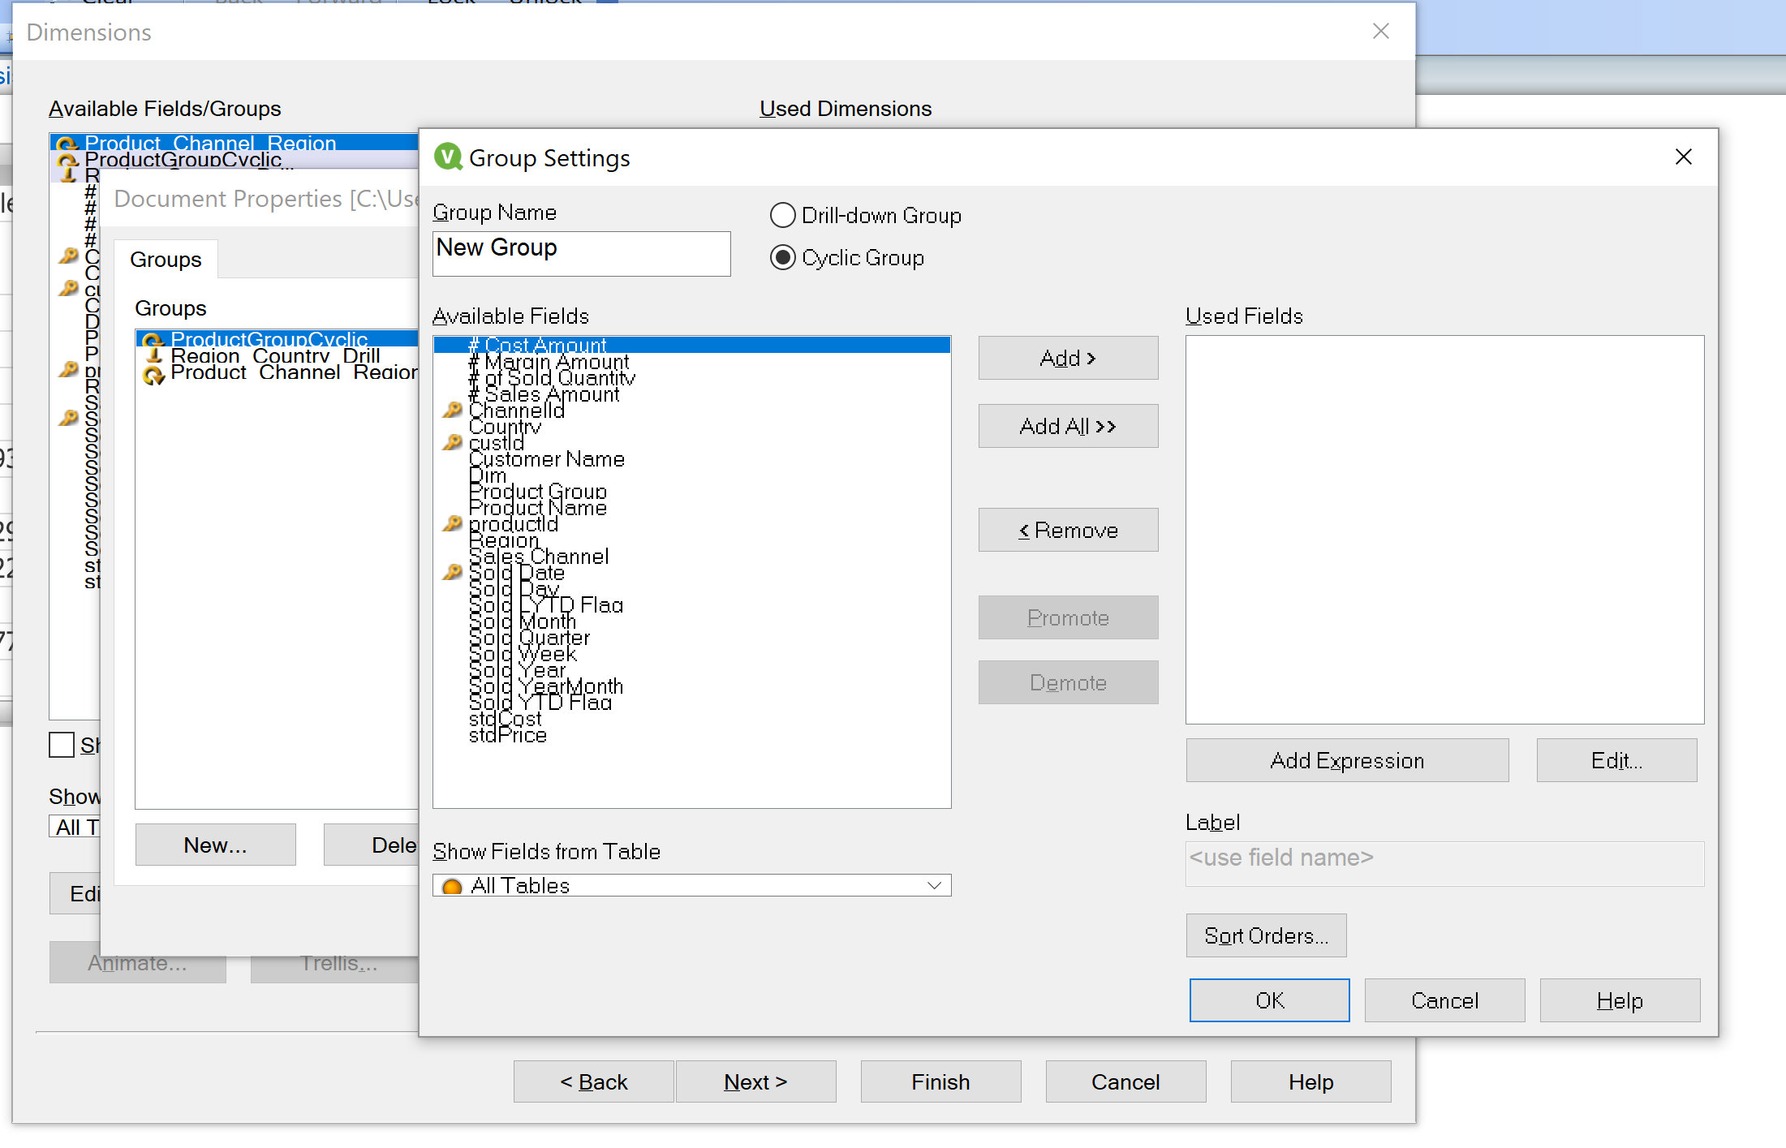Click the Add All >> button

click(x=1067, y=426)
